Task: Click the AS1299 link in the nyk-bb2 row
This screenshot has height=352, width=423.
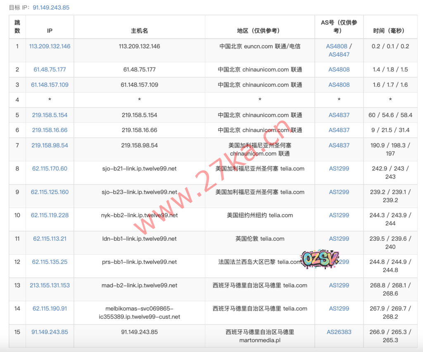Action: pyautogui.click(x=339, y=215)
